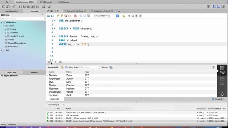Open first datagathered_dump (1) tab
The height and width of the screenshot is (128, 228).
click(75, 11)
